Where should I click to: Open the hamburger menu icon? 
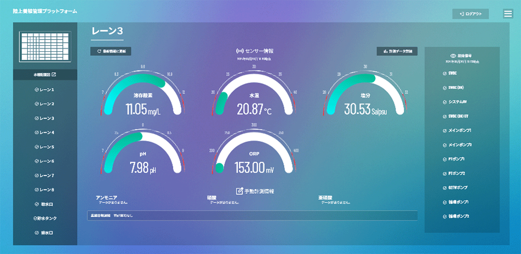click(508, 14)
